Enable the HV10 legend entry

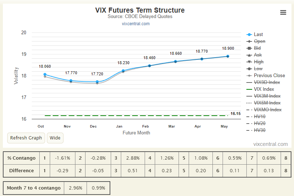click(260, 117)
